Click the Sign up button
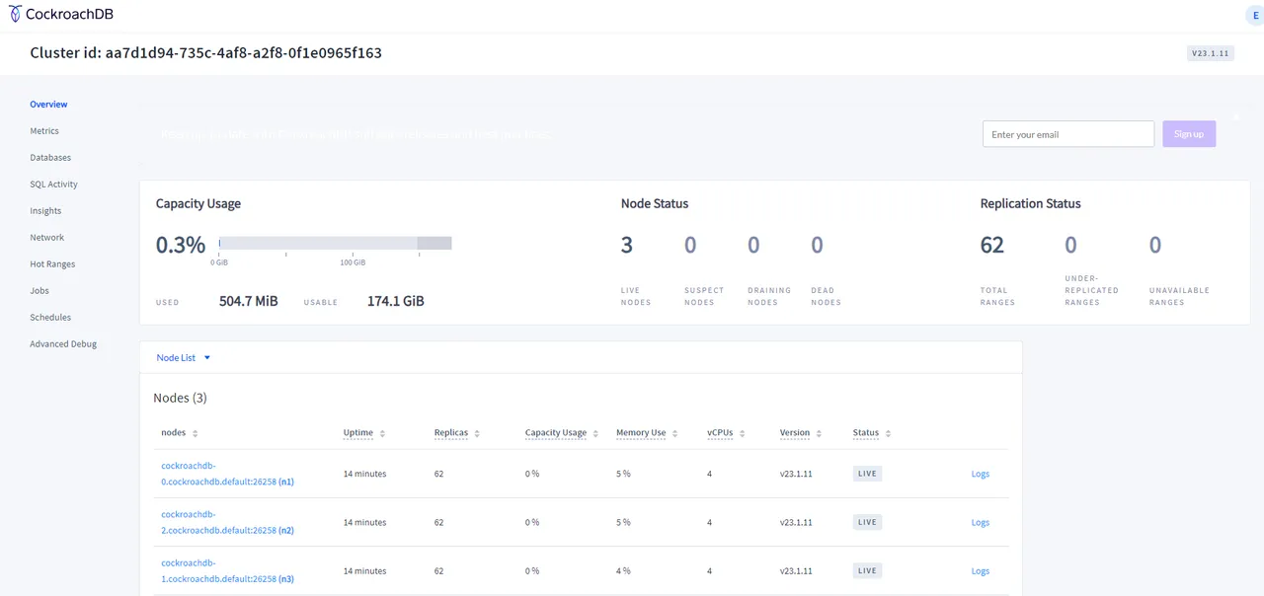The width and height of the screenshot is (1264, 596). [1189, 134]
